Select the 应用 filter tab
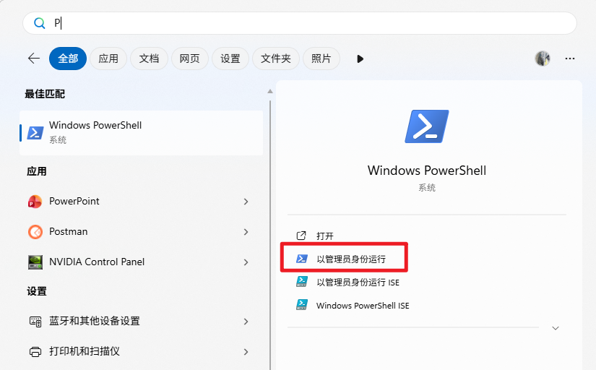The image size is (596, 370). [x=108, y=59]
